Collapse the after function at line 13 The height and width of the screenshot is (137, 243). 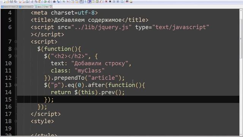16,85
